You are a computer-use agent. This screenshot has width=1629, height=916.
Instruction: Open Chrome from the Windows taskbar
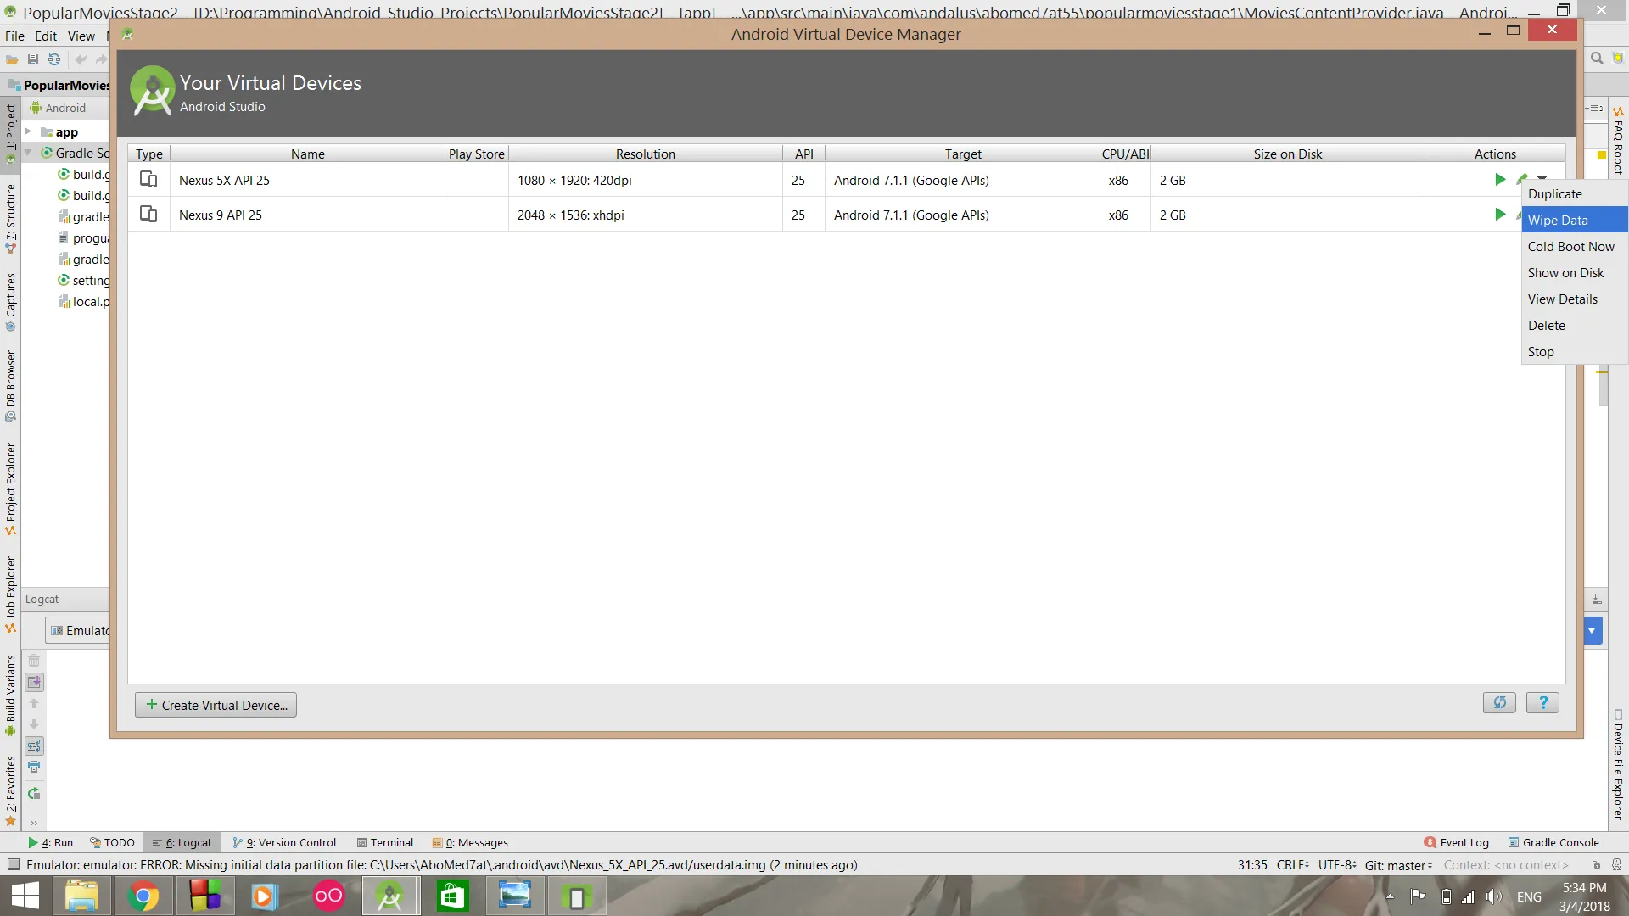point(143,896)
